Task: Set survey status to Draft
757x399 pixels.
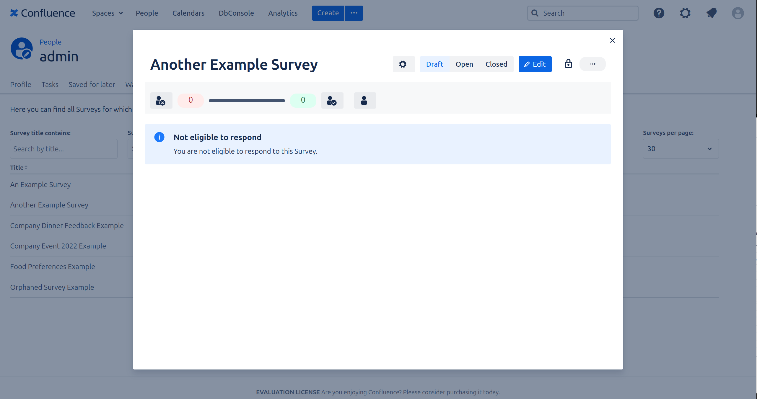Action: tap(434, 64)
